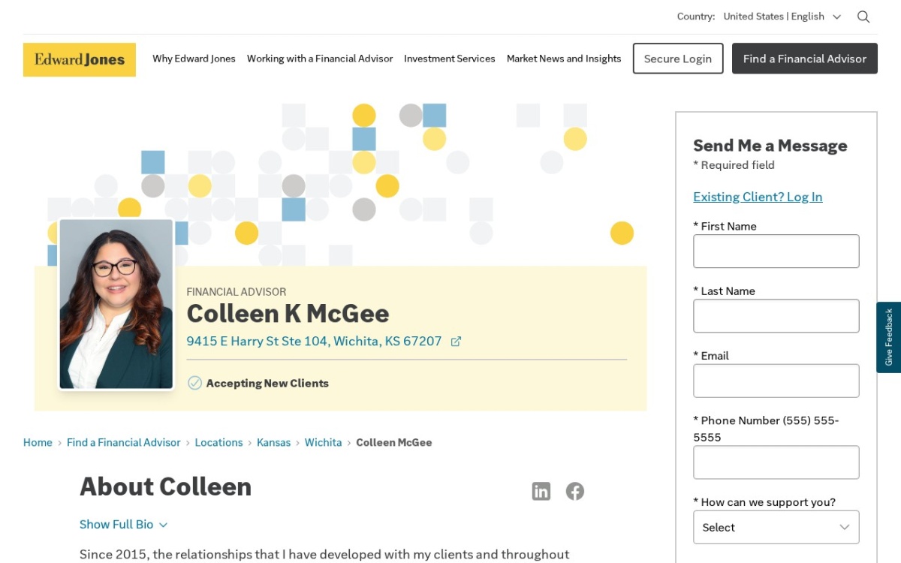This screenshot has width=901, height=563.
Task: Open Market News and Insights menu
Action: (564, 59)
